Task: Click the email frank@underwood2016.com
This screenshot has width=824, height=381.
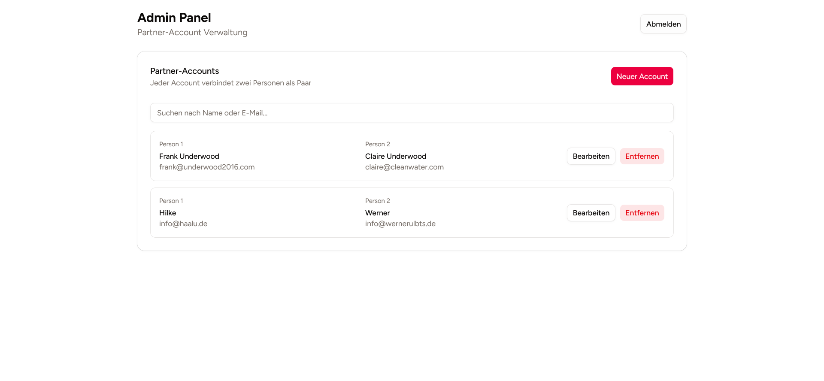Action: [x=206, y=167]
